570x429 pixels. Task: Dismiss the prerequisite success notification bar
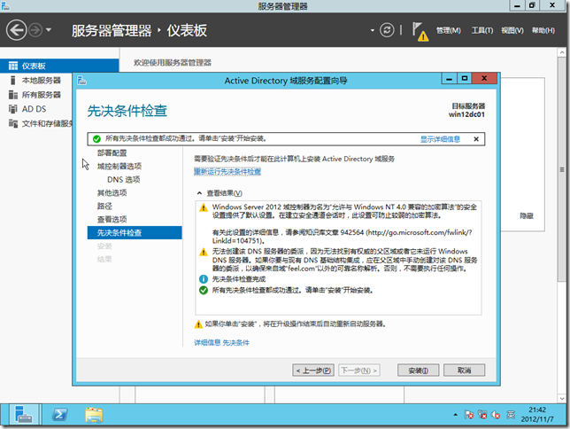coord(476,139)
